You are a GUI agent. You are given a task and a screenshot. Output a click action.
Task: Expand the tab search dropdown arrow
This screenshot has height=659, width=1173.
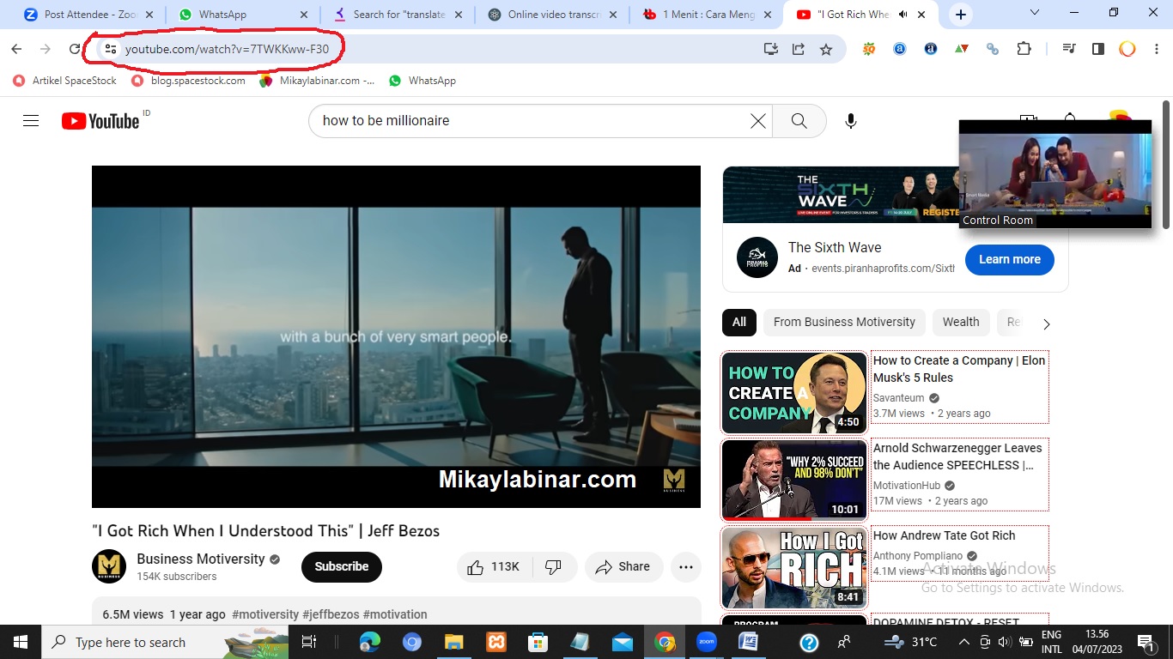(x=1034, y=13)
